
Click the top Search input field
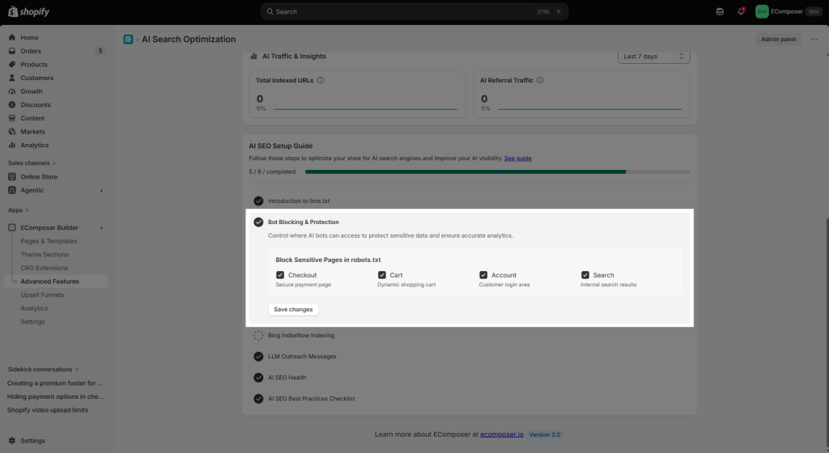(x=414, y=11)
